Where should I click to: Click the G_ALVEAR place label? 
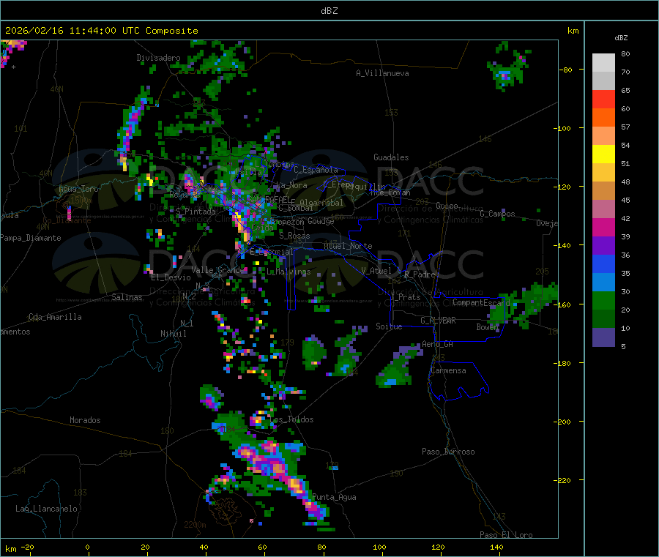point(438,321)
